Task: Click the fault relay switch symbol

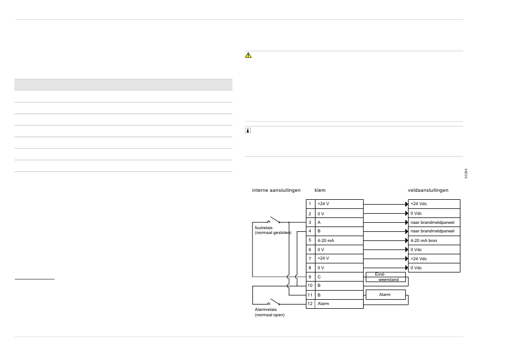Action: [x=274, y=220]
